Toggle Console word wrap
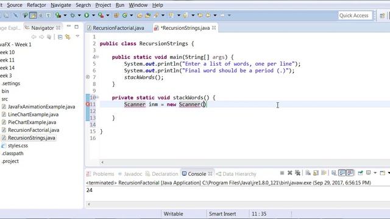Screen dimensions: 390x219 [x=324, y=173]
